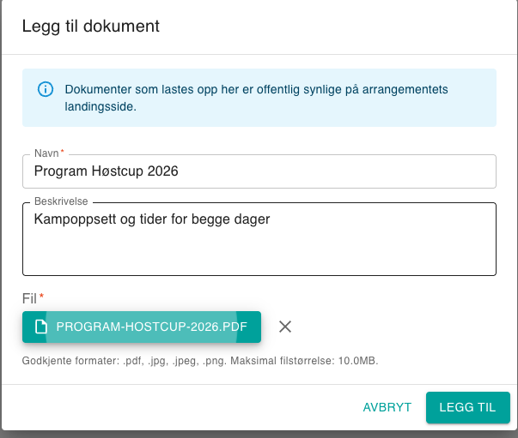Click the 'Legg til dokument' dialog title
Viewport: 518px width, 438px height.
coord(90,26)
